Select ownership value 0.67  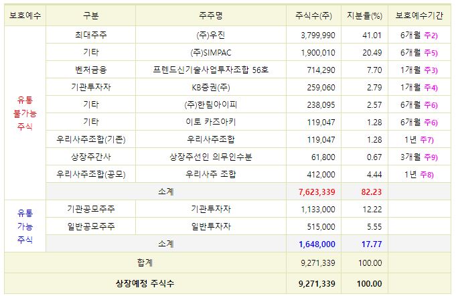coord(374,157)
